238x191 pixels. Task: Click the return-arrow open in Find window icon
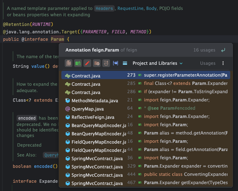[x=223, y=50]
